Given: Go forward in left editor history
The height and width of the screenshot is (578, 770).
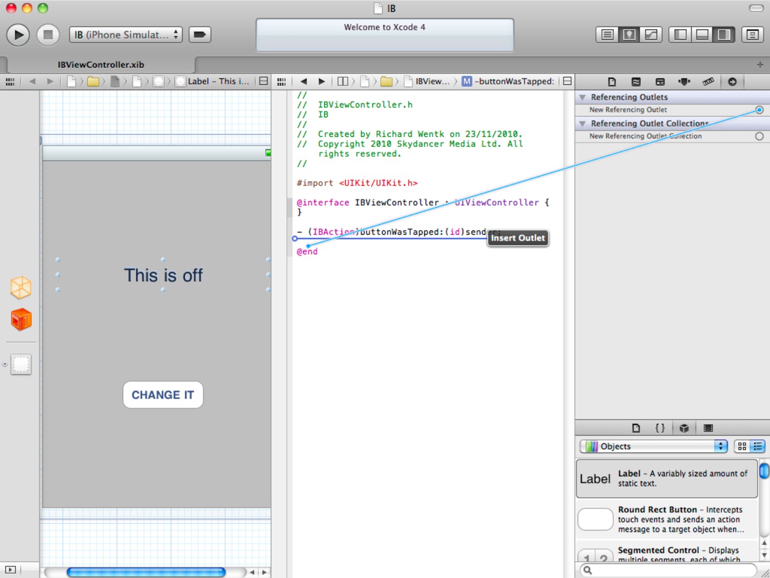Looking at the screenshot, I should [x=50, y=82].
